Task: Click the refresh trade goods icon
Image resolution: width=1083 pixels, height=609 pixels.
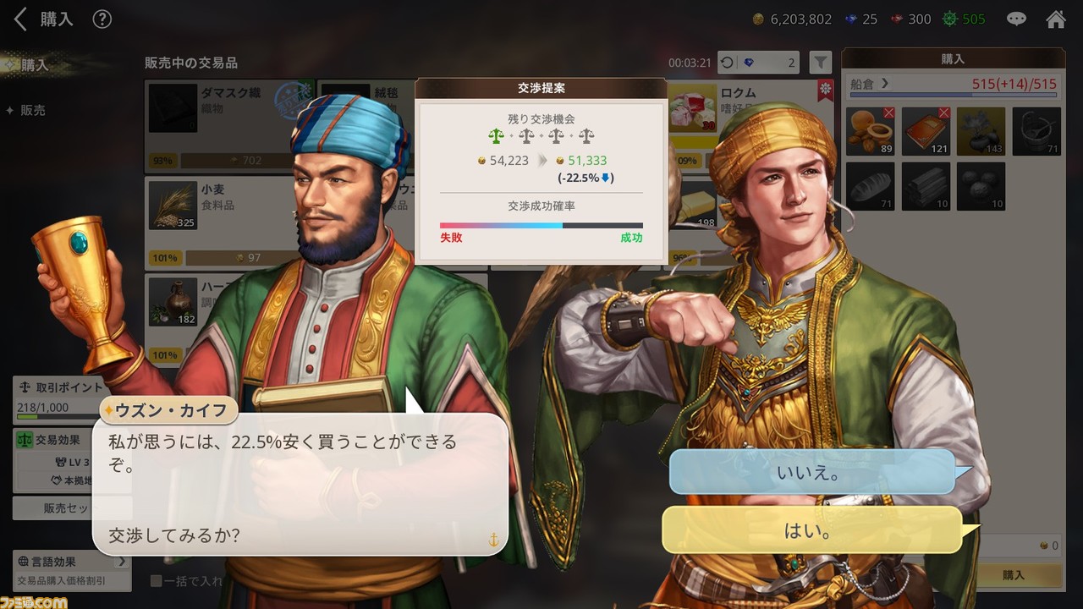Action: pos(728,63)
